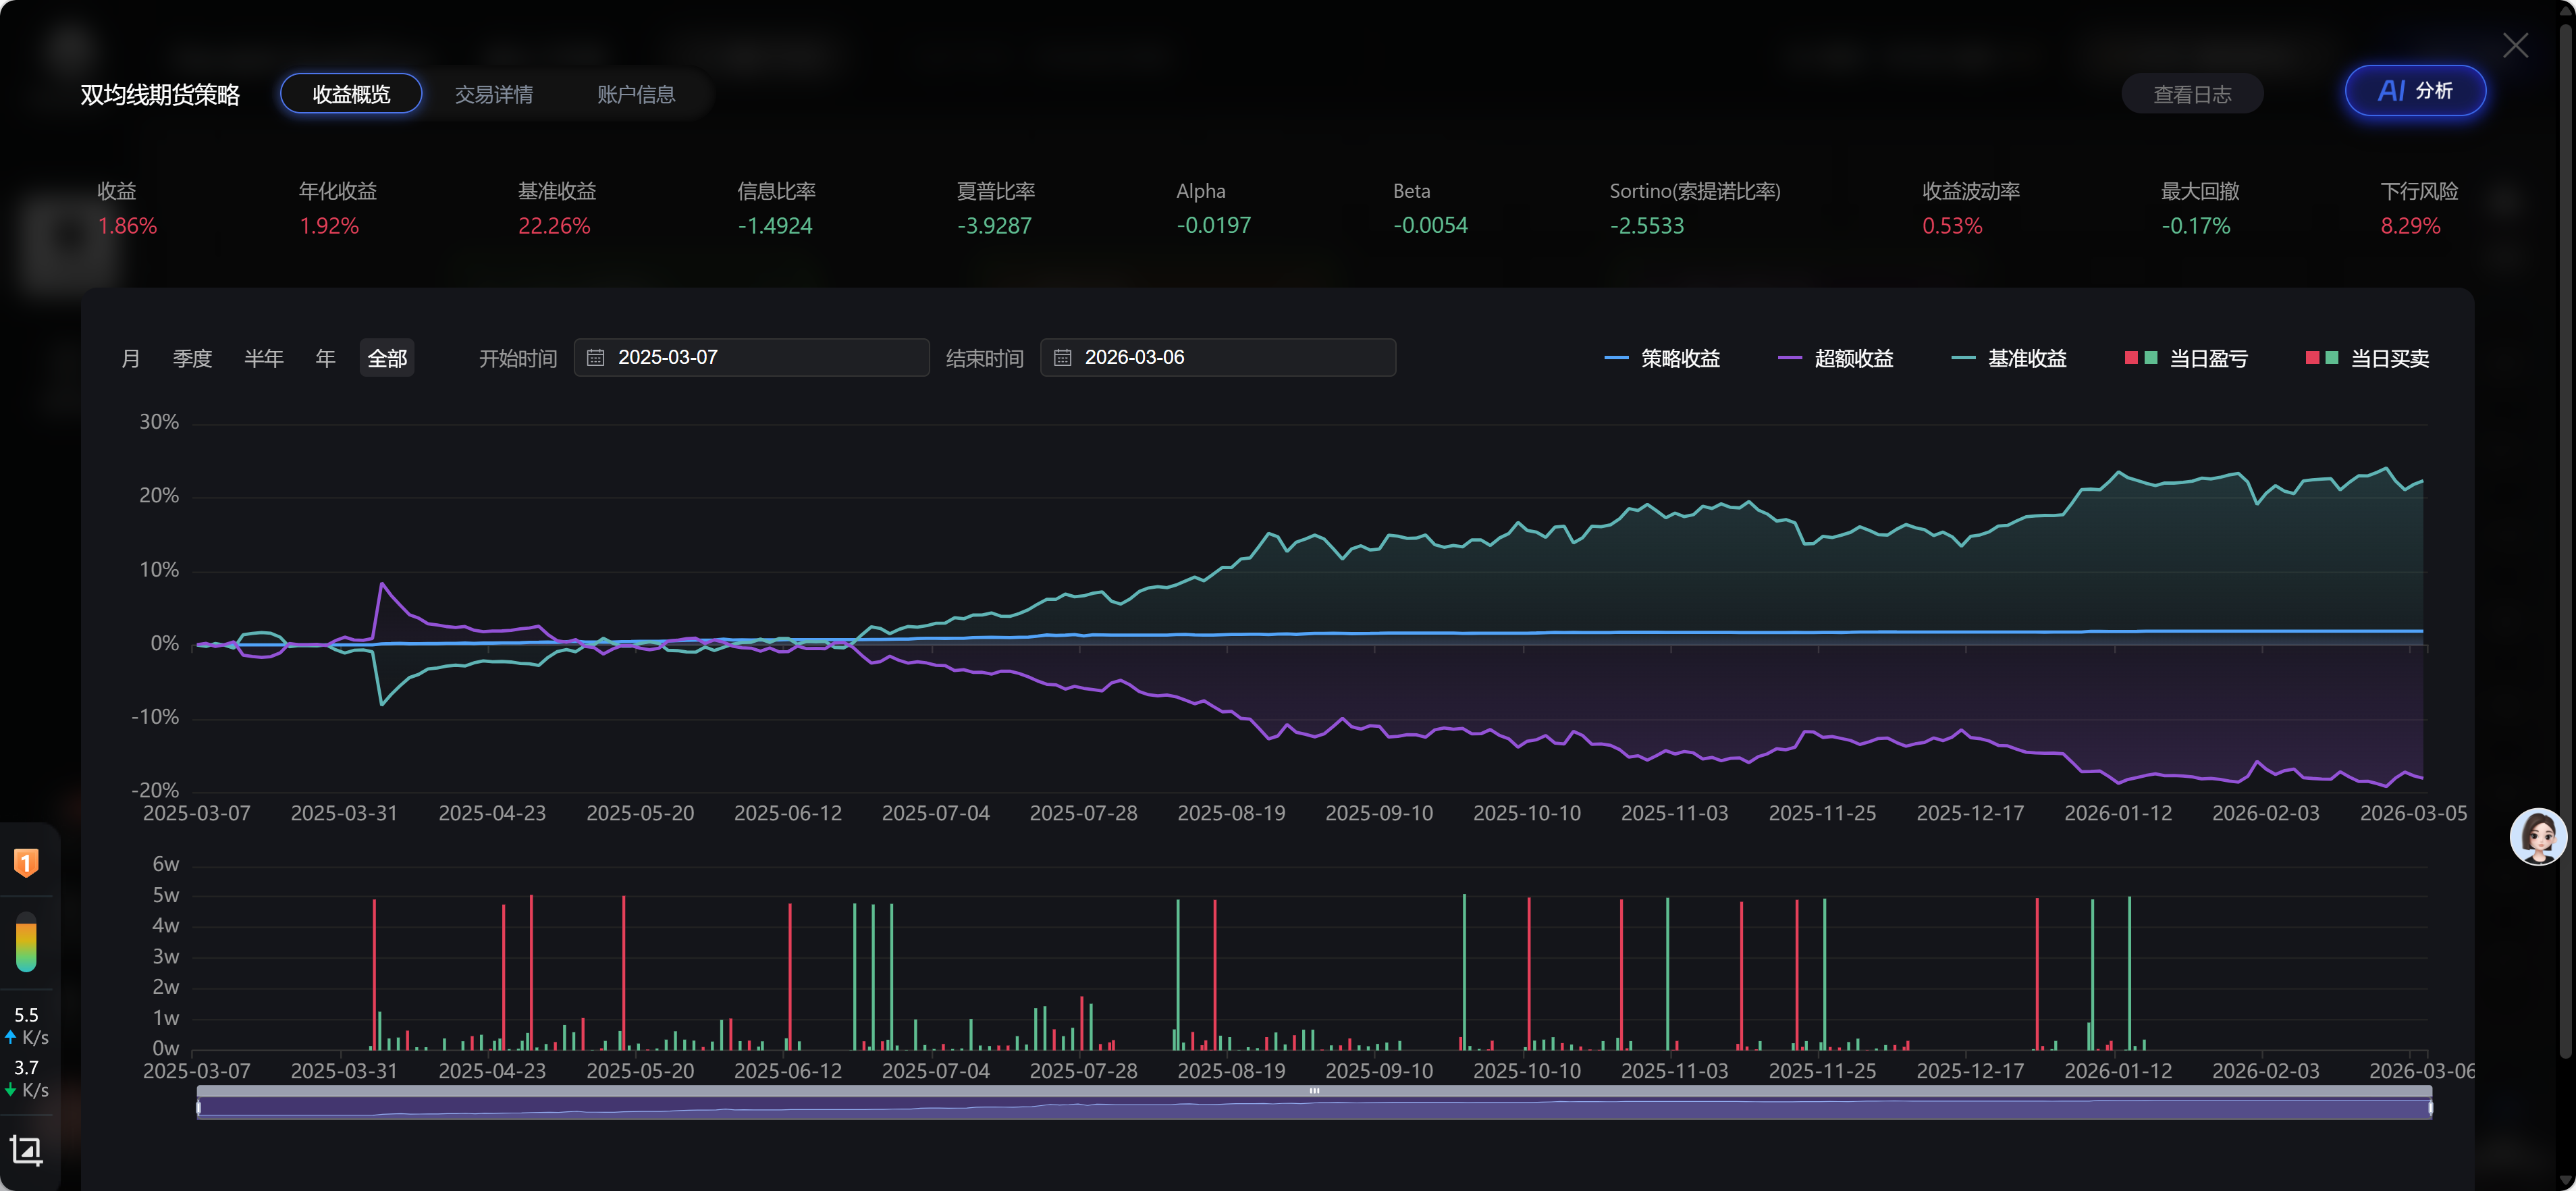This screenshot has width=2576, height=1191.
Task: Click the teal benchmark line peak in return chart
Action: coord(2387,468)
